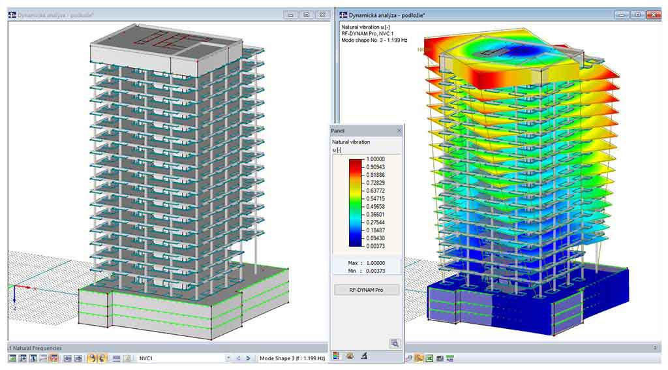Click the RF-DYNAM Pro button
The image size is (668, 370).
pyautogui.click(x=366, y=290)
